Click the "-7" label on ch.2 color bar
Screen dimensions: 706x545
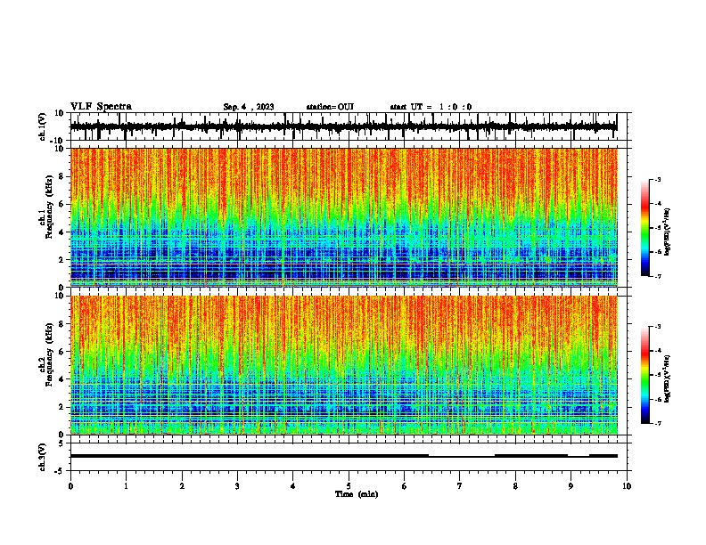click(658, 423)
